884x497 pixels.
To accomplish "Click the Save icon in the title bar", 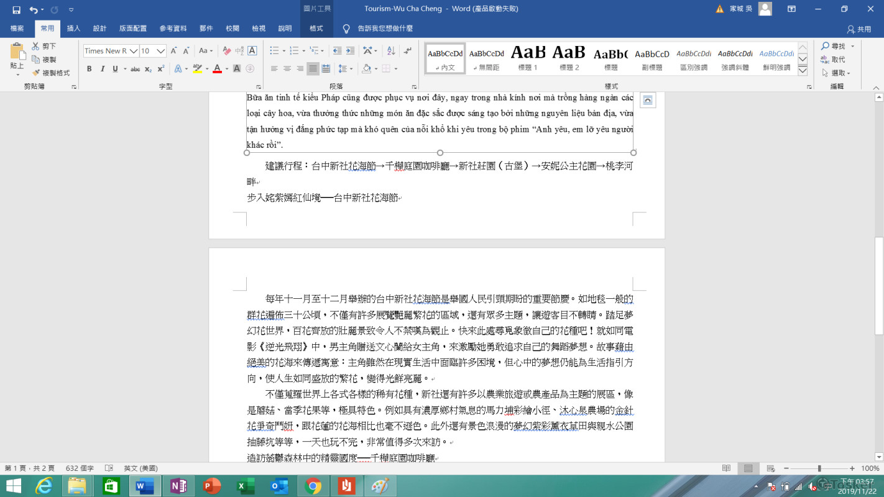I will (16, 9).
